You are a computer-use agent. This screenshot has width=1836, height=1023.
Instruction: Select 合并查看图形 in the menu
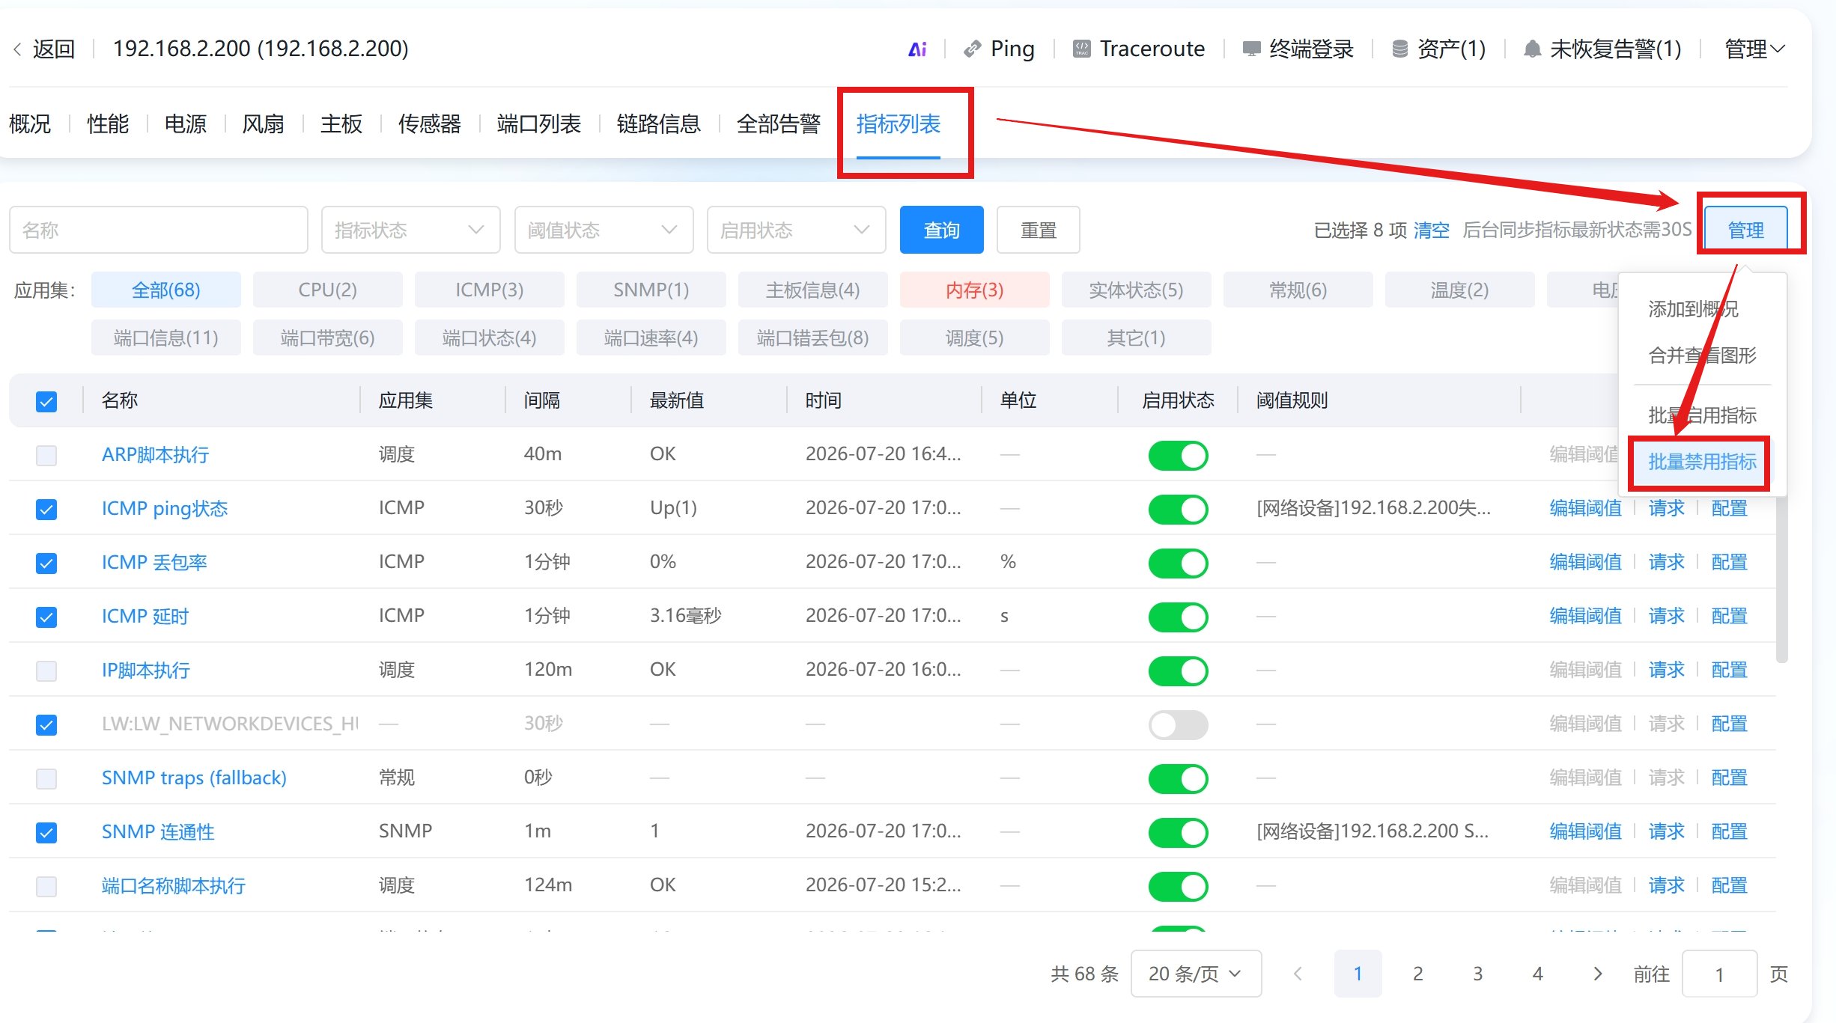tap(1702, 355)
